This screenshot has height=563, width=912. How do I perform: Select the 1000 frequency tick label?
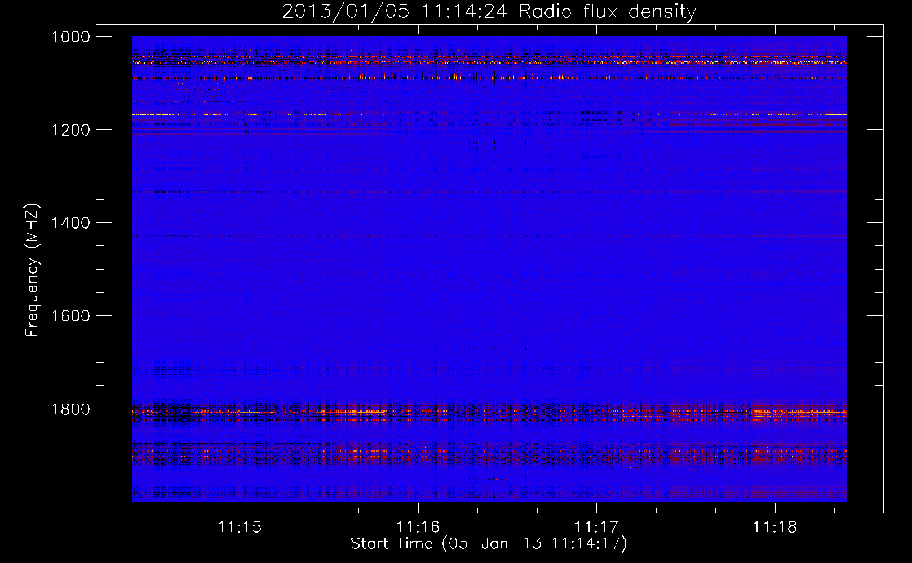70,37
